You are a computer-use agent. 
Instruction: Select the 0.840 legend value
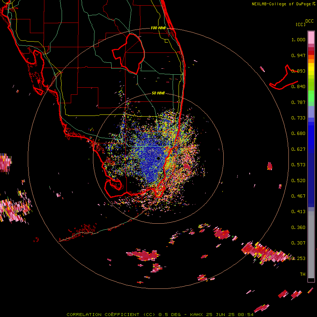298,87
